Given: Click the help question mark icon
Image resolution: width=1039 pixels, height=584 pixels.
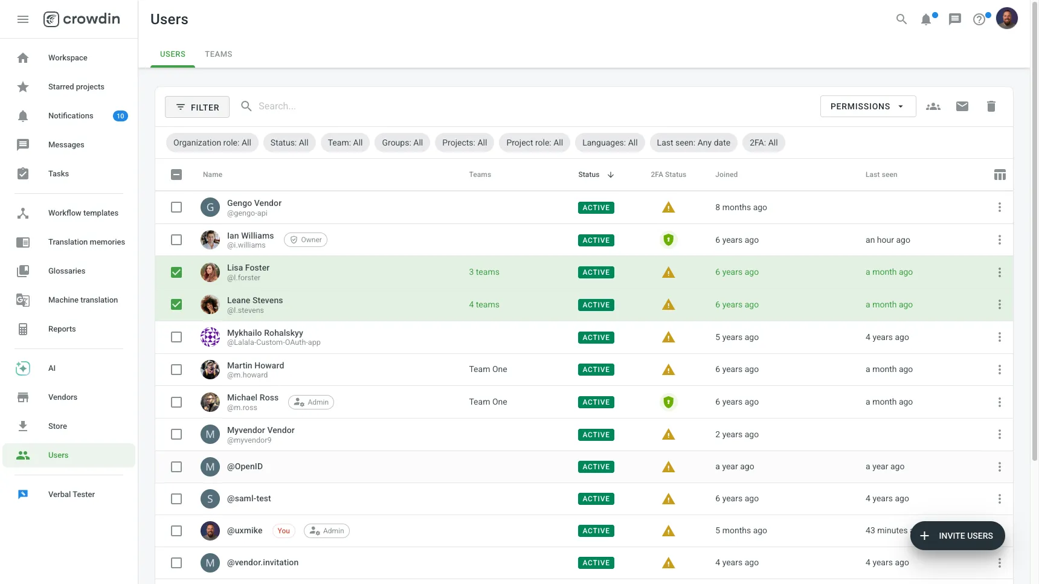Looking at the screenshot, I should pyautogui.click(x=979, y=20).
